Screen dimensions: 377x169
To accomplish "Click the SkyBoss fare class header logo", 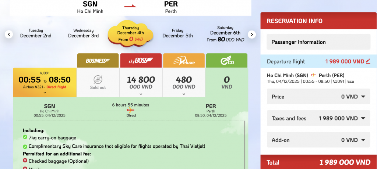I will click(x=141, y=61).
